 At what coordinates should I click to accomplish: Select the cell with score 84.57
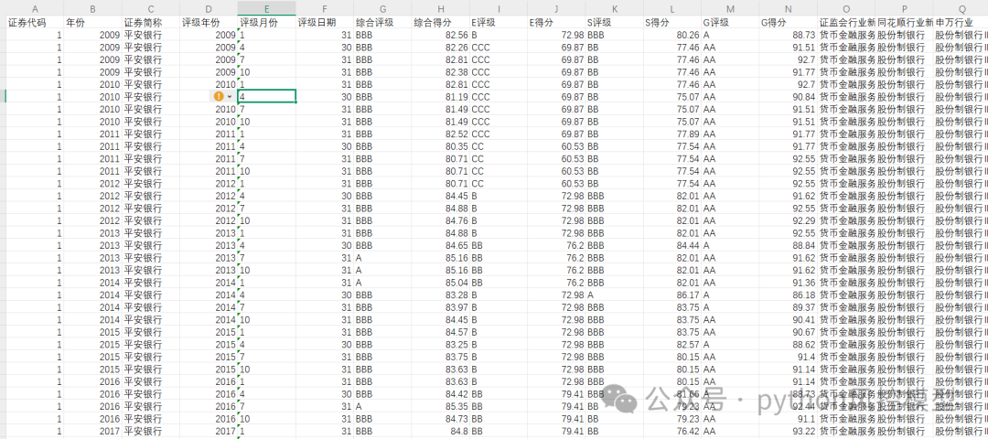[x=440, y=331]
